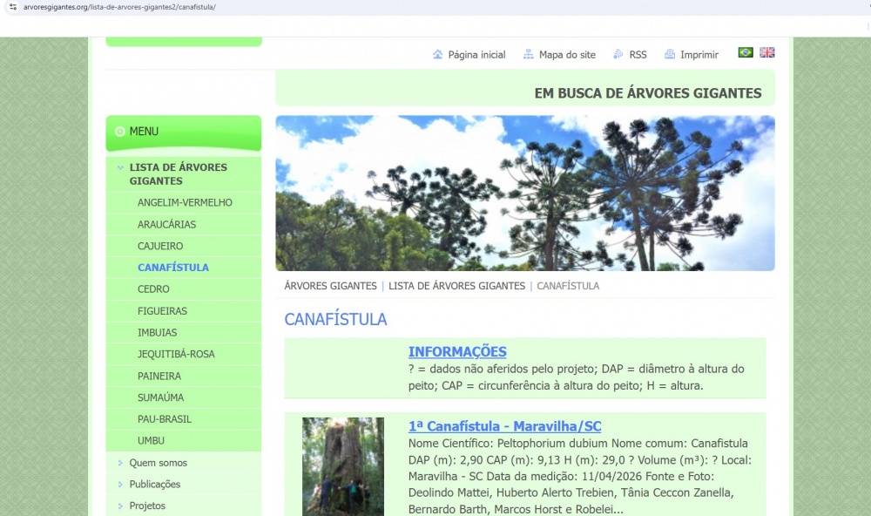This screenshot has height=516, width=871.
Task: Collapse the Lista de Árvores Gigantes section
Action: point(120,167)
